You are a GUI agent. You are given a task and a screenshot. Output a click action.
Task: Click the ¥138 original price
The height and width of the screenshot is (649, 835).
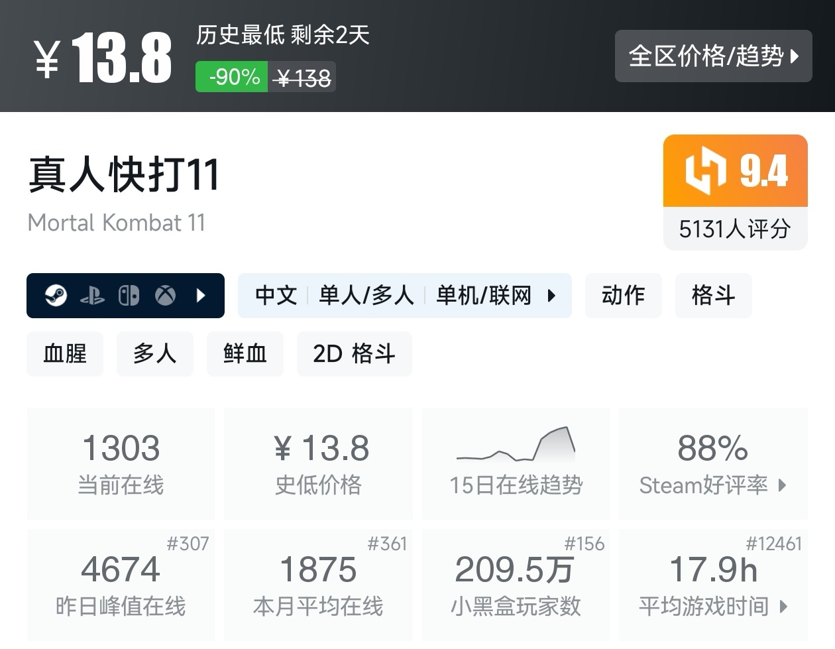303,78
